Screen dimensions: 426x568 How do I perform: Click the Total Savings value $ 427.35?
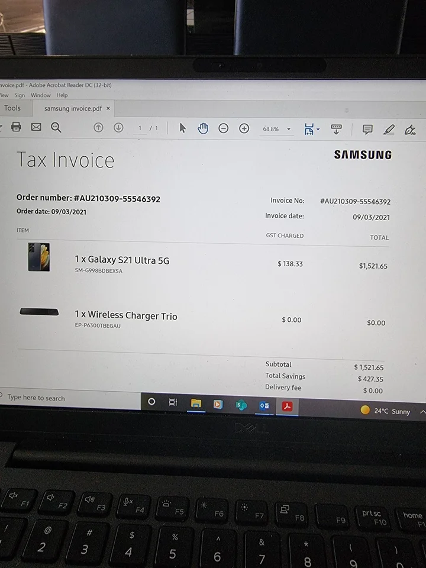(x=370, y=379)
